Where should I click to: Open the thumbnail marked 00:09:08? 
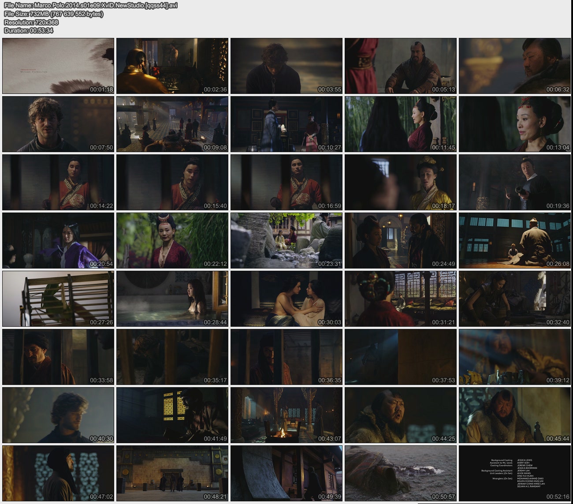click(172, 124)
